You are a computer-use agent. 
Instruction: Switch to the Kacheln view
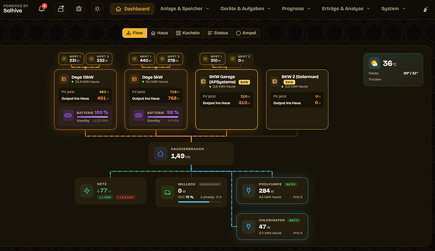[188, 33]
